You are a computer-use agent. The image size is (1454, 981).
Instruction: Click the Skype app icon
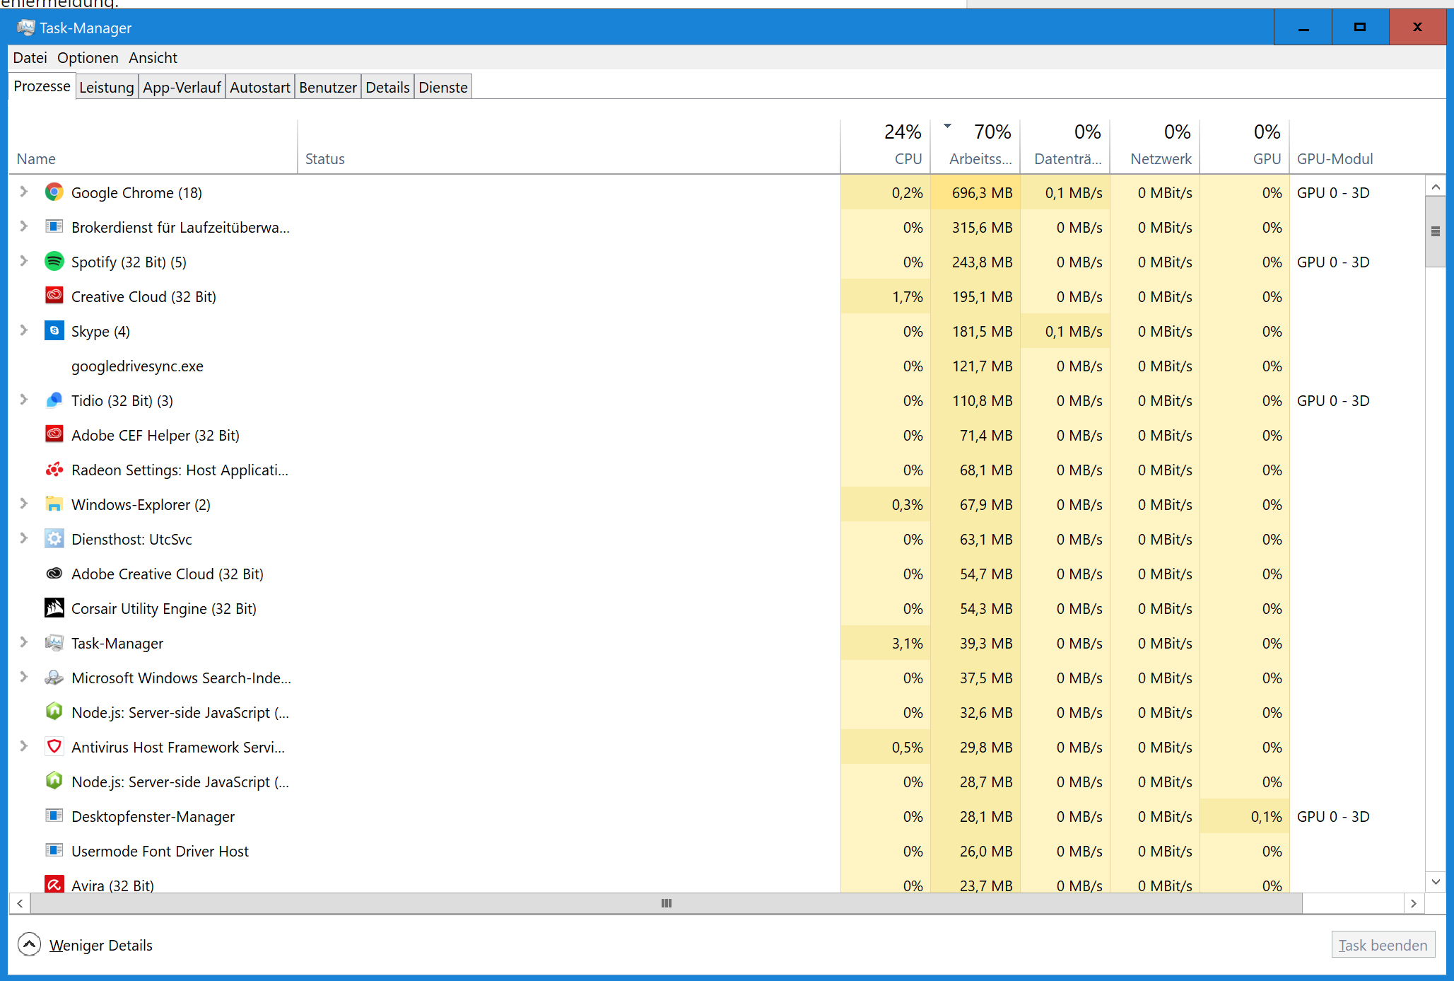[x=54, y=331]
